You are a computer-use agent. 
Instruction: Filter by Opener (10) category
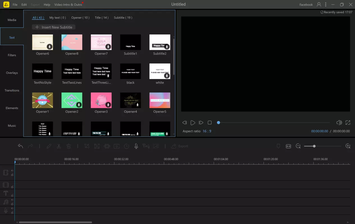coord(80,17)
